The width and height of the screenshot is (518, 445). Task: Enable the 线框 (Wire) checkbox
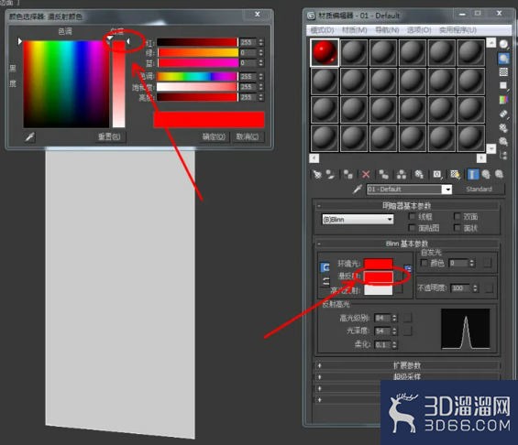(412, 216)
